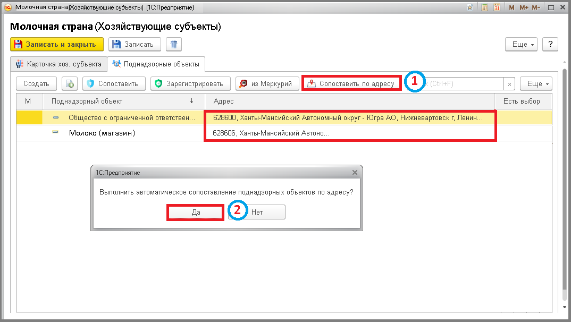Viewport: 571px width, 322px height.
Task: Clear search field with the × icon
Action: coord(509,83)
